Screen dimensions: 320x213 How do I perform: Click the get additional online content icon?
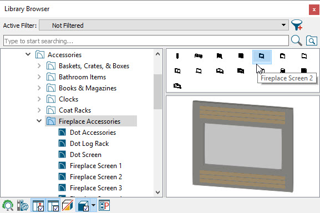[22, 205]
